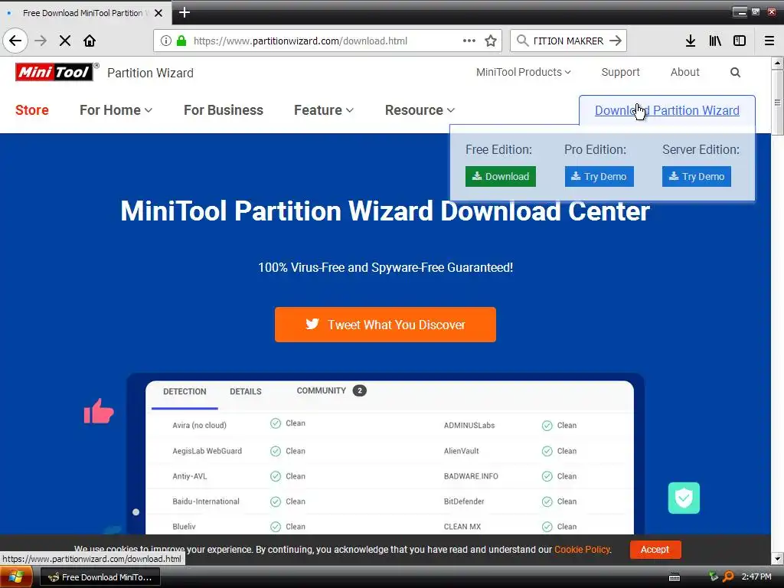This screenshot has width=784, height=588.
Task: Click the tray keyboard icon
Action: 675,577
